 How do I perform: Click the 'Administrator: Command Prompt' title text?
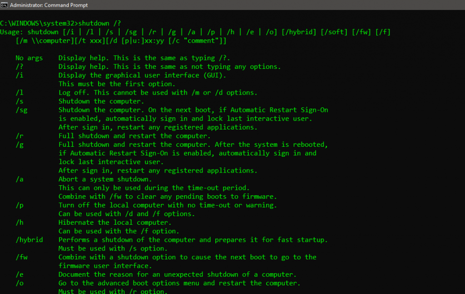coord(49,5)
